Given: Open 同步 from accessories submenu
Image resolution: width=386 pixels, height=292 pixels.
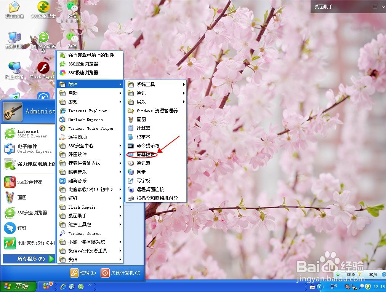Looking at the screenshot, I should [x=156, y=172].
